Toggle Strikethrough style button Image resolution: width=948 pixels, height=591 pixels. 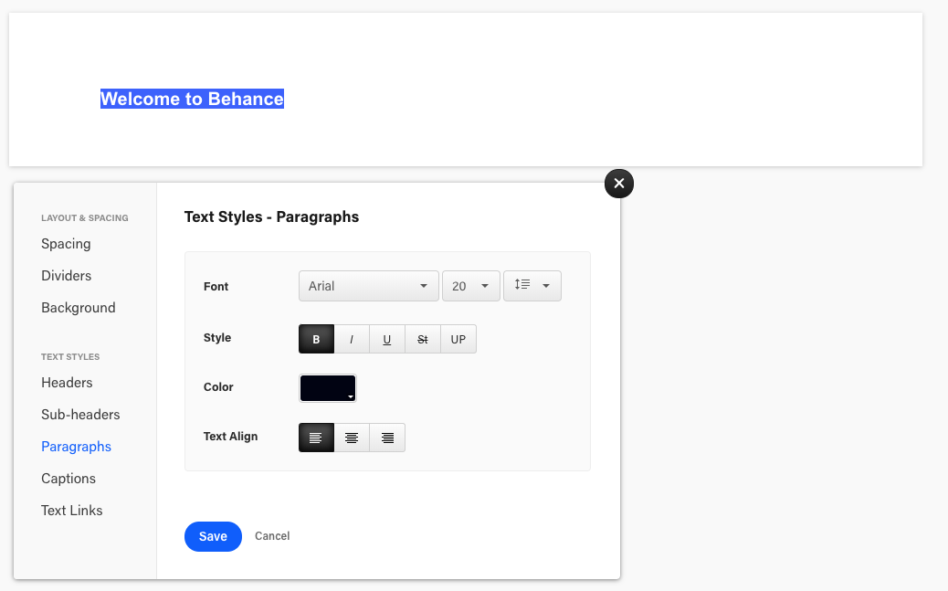pos(423,339)
